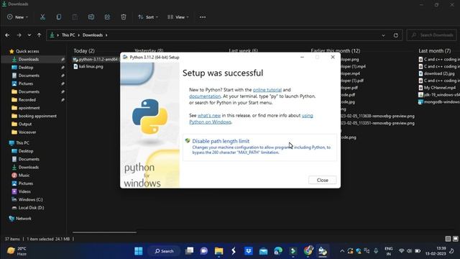460x259 pixels.
Task: Click the Cut icon in Explorer toolbar
Action: 42,17
